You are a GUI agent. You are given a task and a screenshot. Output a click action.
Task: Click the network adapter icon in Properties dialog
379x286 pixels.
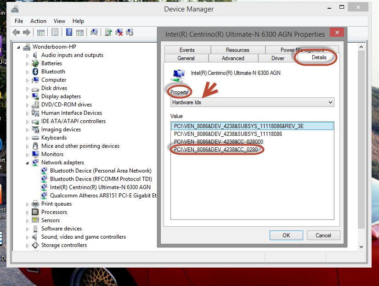(x=179, y=75)
